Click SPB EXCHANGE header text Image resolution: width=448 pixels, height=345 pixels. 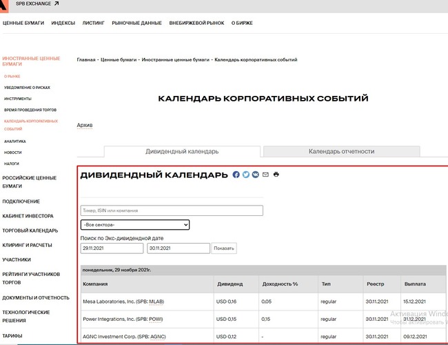[x=34, y=3]
